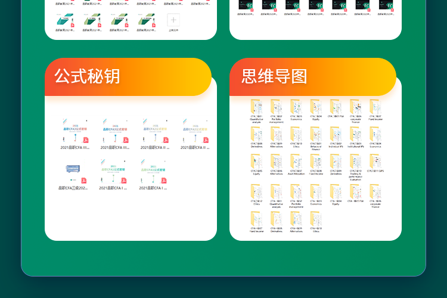The height and width of the screenshot is (298, 447).
Task: Open CFA二级05 FSA folder
Action: pyautogui.click(x=336, y=108)
